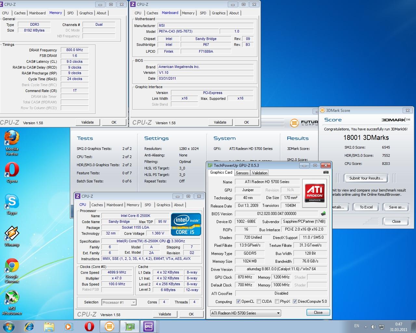Click the GPU-Z title bar icon
The width and height of the screenshot is (416, 333).
(210, 165)
